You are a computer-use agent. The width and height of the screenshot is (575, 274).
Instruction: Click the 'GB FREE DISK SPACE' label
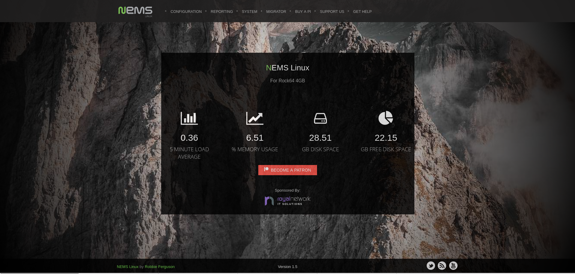click(x=386, y=149)
